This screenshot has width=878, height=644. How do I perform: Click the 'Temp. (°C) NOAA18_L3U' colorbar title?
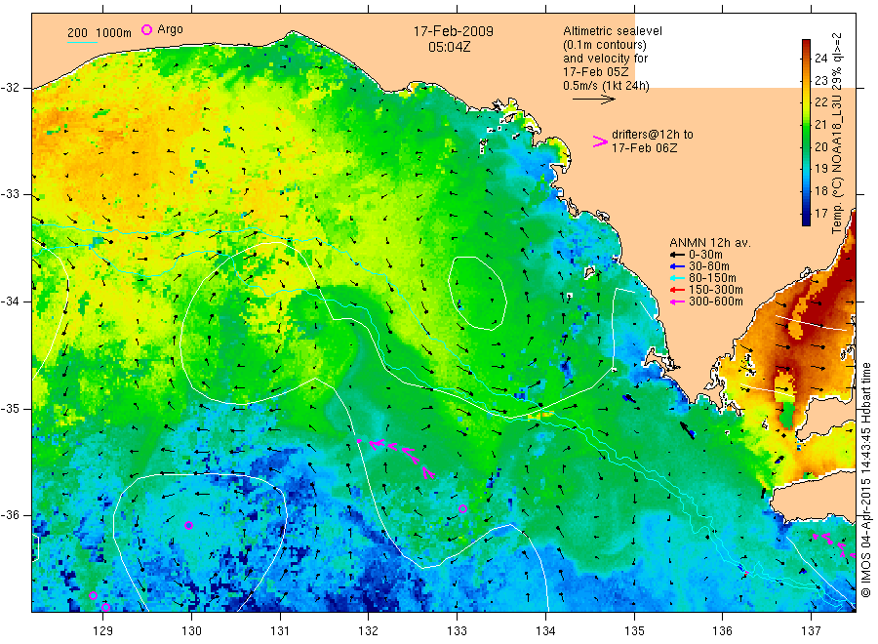tap(837, 164)
